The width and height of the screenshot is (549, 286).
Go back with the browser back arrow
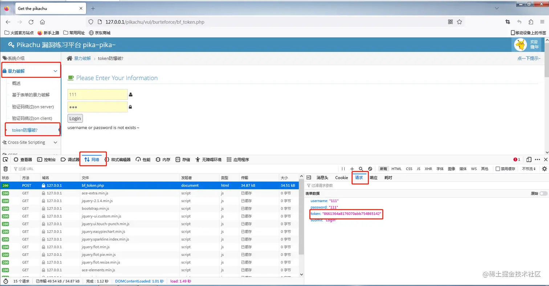pos(8,22)
